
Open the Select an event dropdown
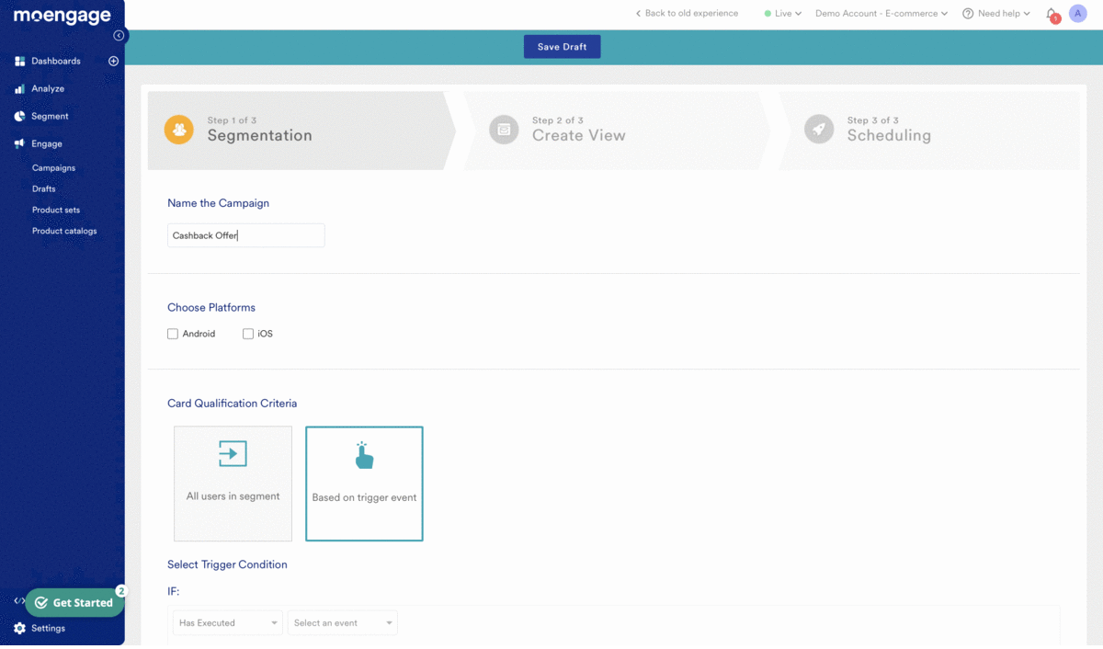click(343, 623)
